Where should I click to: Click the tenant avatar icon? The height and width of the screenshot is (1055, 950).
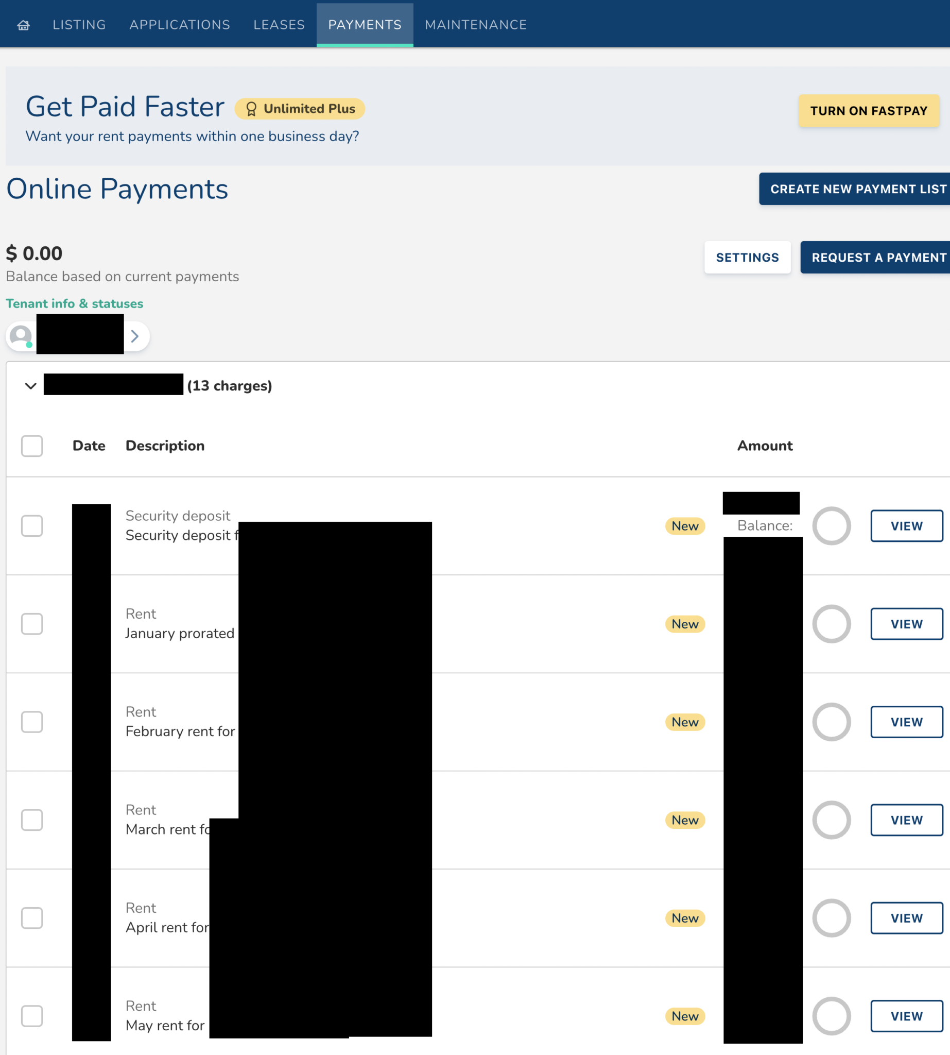22,336
